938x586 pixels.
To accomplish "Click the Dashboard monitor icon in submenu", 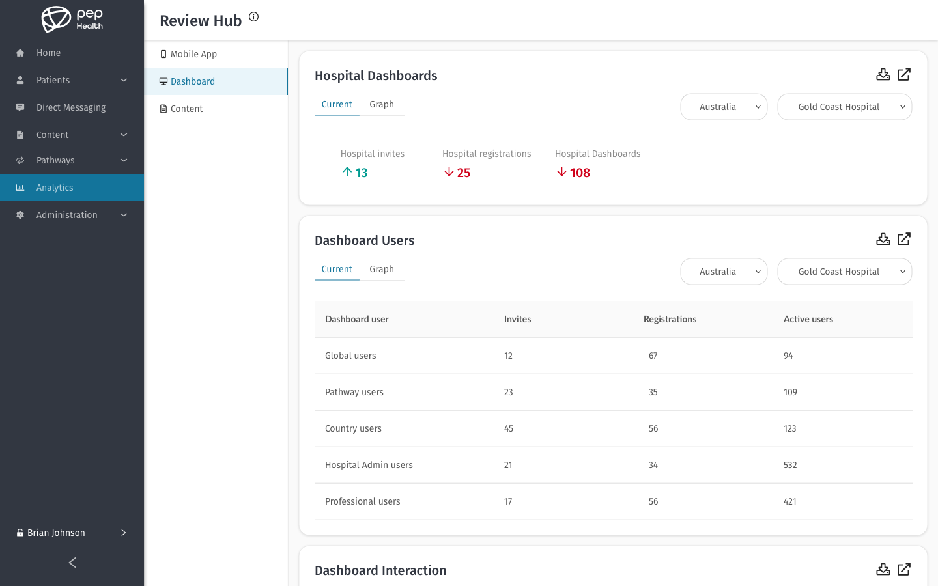I will [x=163, y=81].
